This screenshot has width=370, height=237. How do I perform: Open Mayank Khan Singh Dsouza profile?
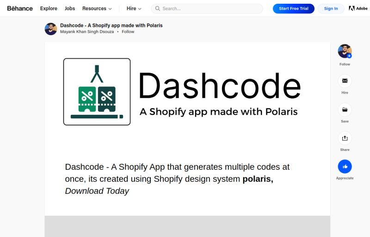pos(87,31)
